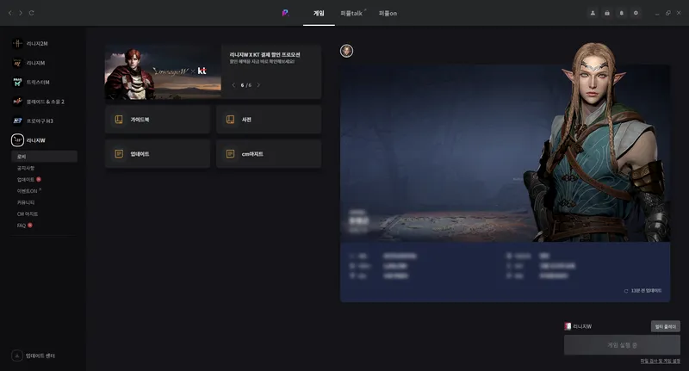Open the settings gear icon
Viewport: 689px width, 371px height.
click(636, 13)
